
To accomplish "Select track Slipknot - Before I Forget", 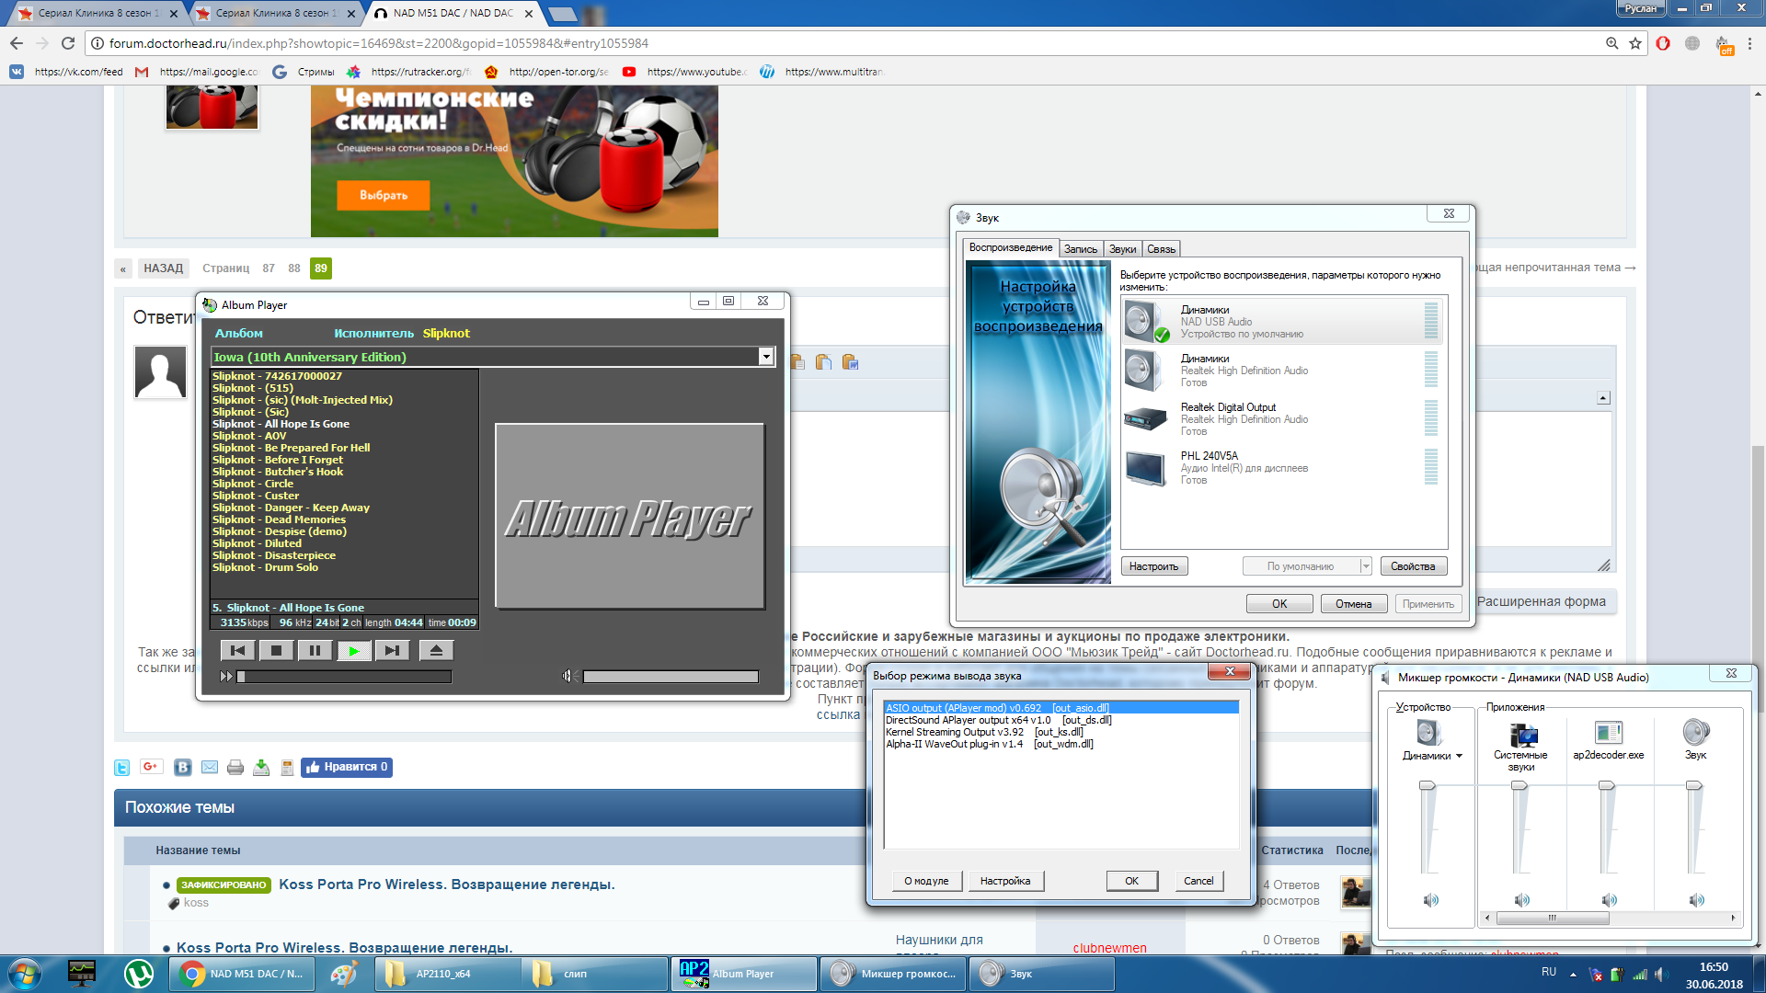I will tap(277, 460).
